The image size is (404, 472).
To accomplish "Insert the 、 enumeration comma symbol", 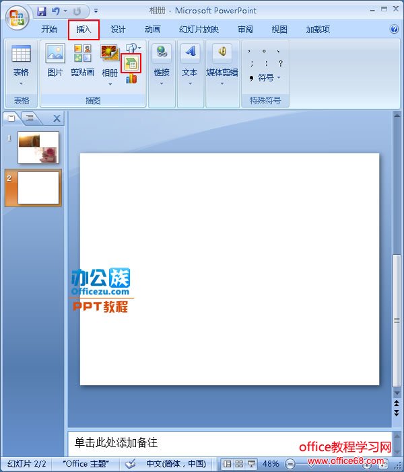I will click(x=278, y=51).
